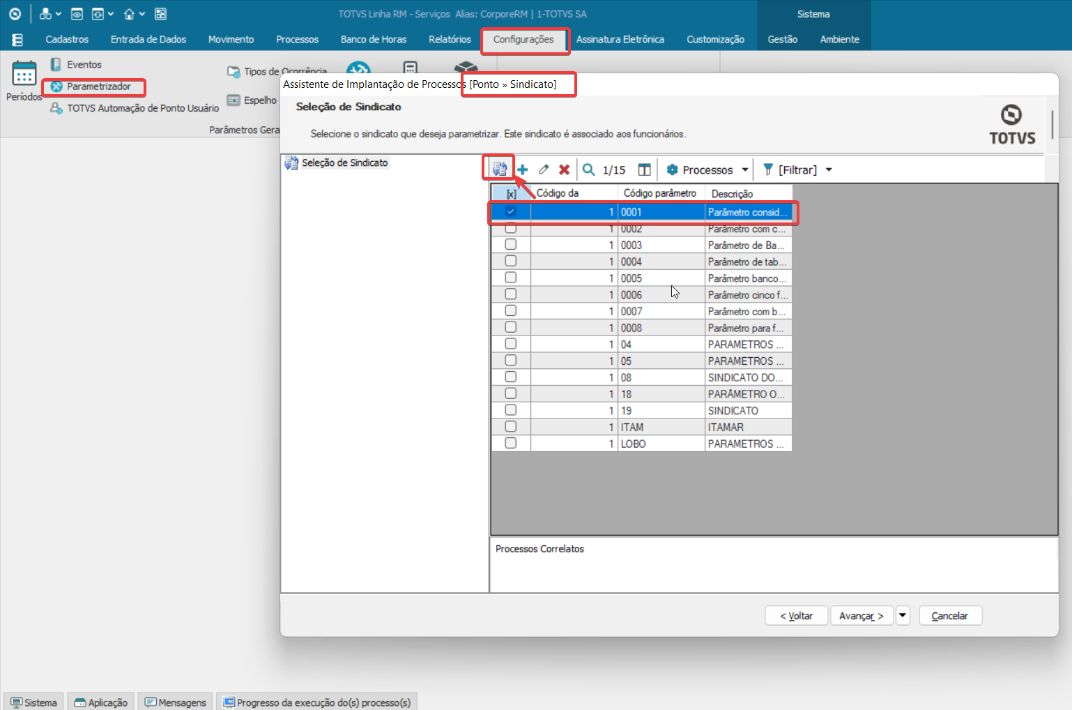
Task: Expand the refresh window dropdown arrow in title bar
Action: pos(111,14)
